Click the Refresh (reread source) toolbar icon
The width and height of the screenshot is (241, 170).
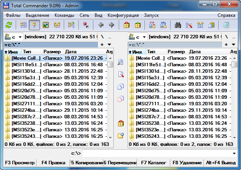coord(9,25)
